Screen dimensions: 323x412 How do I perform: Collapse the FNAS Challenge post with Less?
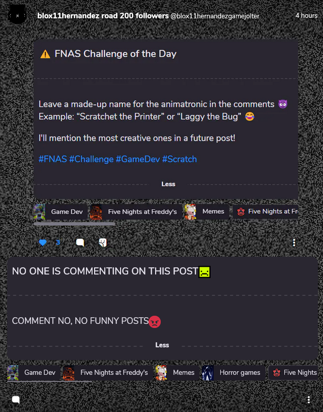click(168, 184)
